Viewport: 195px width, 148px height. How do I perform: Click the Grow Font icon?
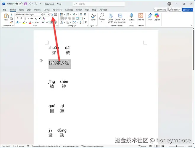click(x=43, y=22)
